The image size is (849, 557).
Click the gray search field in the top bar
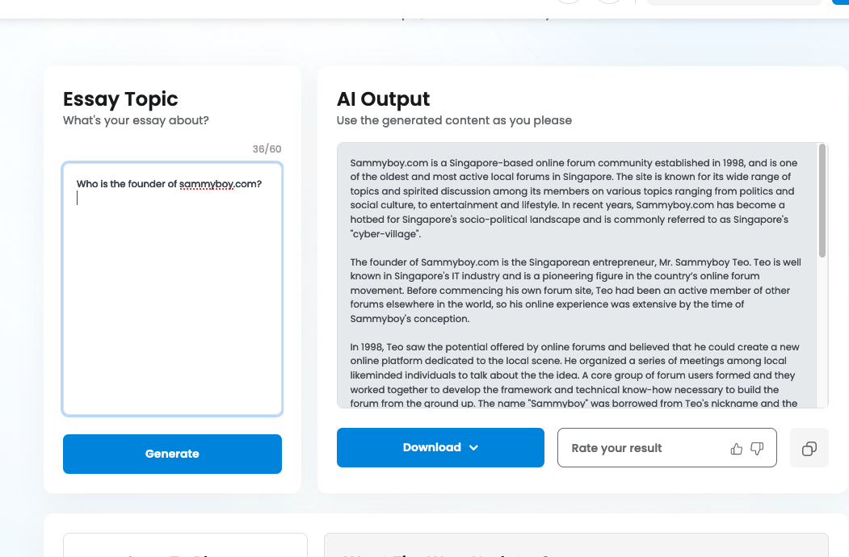(734, 2)
